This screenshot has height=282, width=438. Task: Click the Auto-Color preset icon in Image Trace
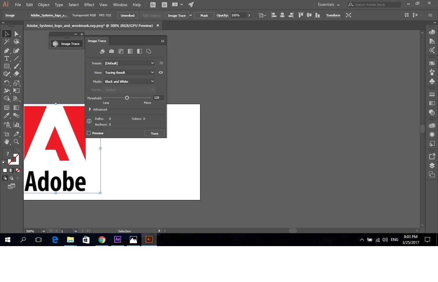(x=102, y=51)
